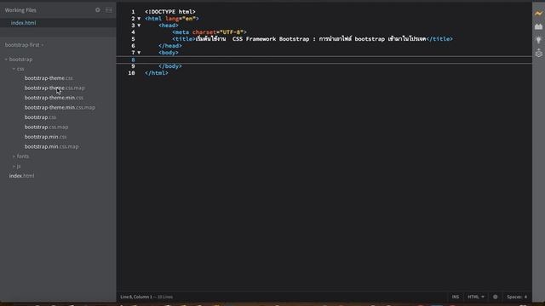Click the closing </head> tag

[x=170, y=45]
